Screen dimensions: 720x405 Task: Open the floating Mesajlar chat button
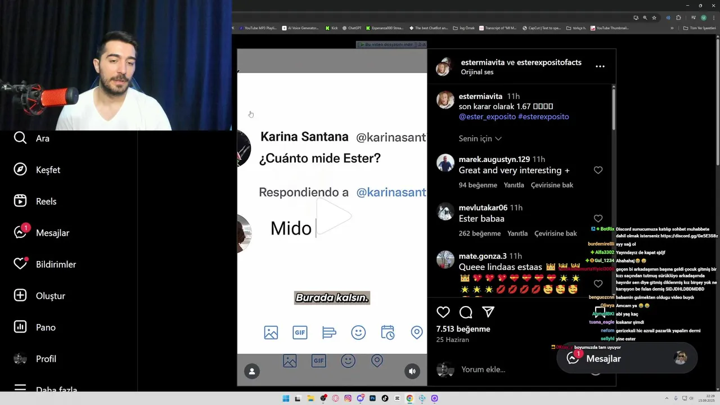[x=627, y=358]
